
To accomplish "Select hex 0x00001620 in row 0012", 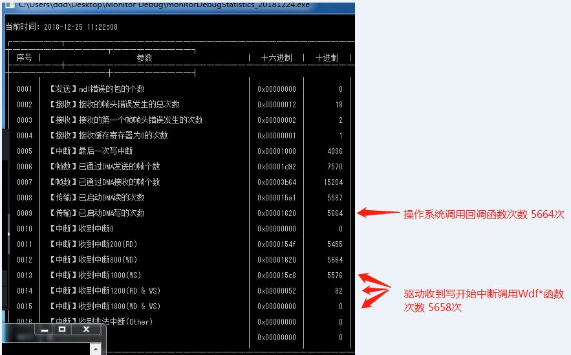I will tap(277, 259).
